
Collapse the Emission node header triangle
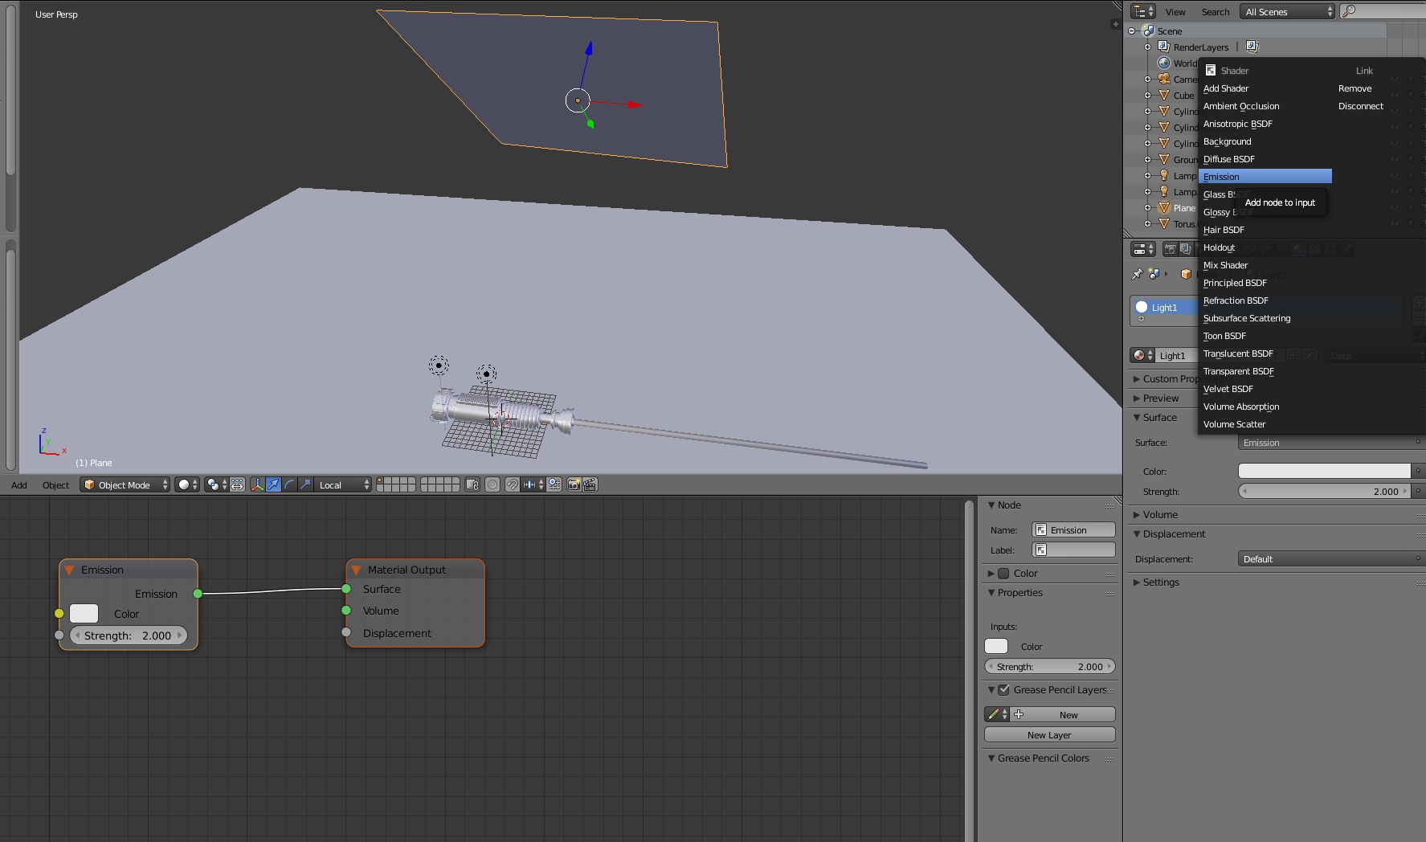[69, 570]
